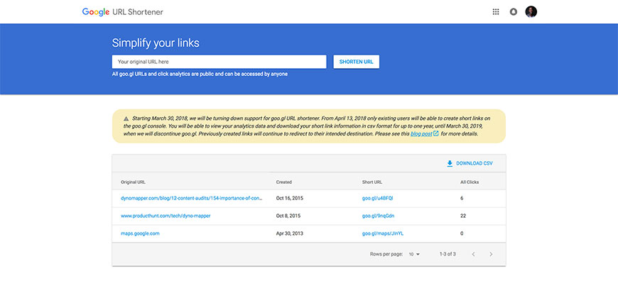The height and width of the screenshot is (281, 618).
Task: Go to next page chevron
Action: 491,254
